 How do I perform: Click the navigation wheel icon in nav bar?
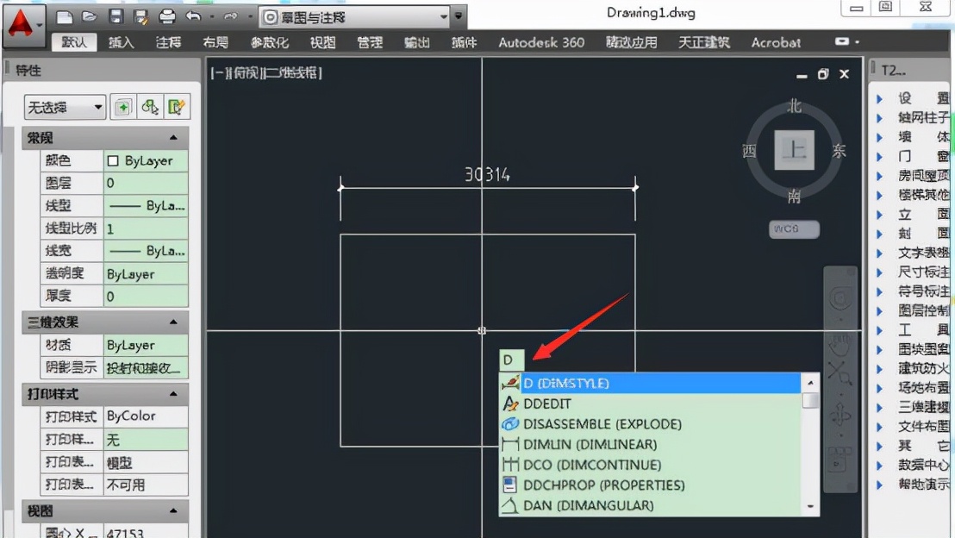(x=840, y=298)
